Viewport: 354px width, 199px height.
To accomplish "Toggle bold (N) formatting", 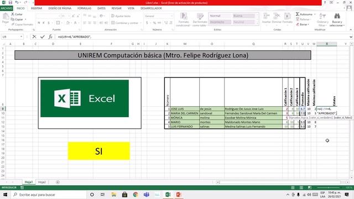I will click(39, 23).
